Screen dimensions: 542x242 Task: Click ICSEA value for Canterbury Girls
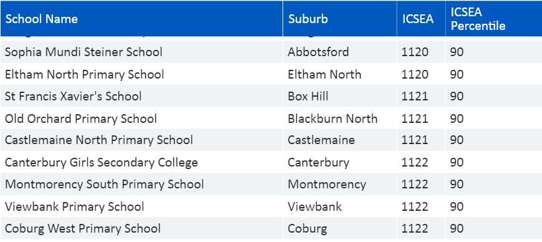(415, 162)
